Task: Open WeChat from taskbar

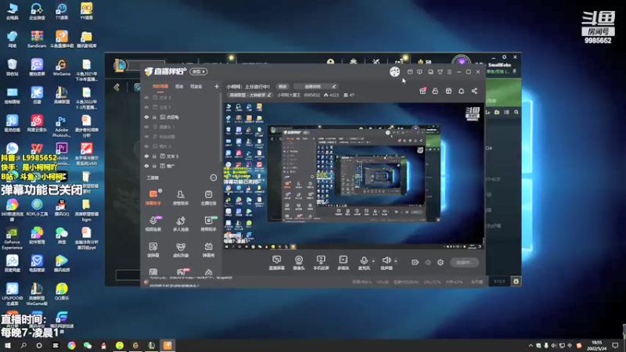Action: coord(88,345)
